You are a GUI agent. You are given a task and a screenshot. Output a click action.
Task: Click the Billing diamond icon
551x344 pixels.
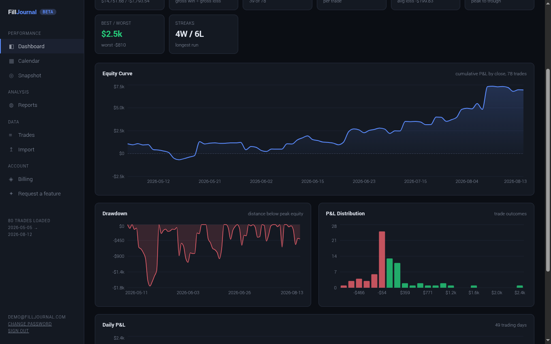11,179
